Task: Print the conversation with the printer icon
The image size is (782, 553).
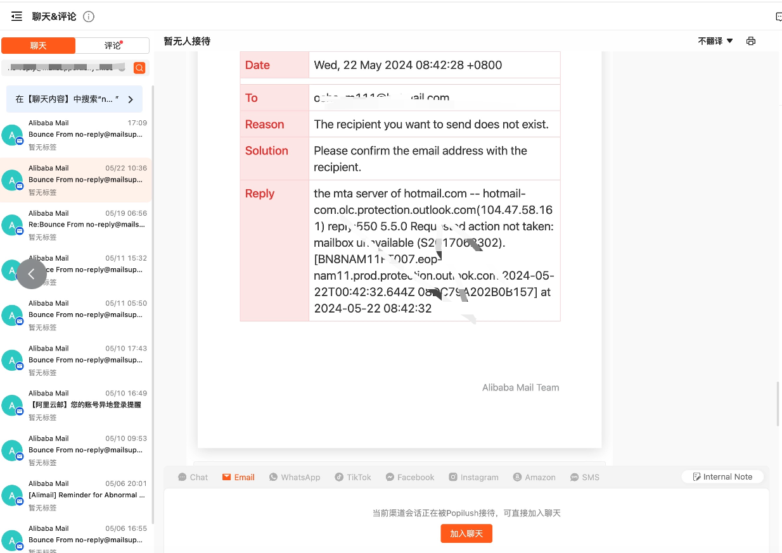Action: tap(751, 41)
